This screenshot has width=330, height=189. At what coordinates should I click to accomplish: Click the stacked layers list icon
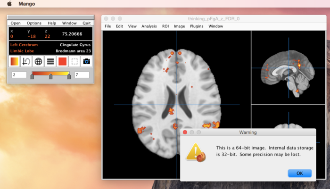(x=50, y=61)
